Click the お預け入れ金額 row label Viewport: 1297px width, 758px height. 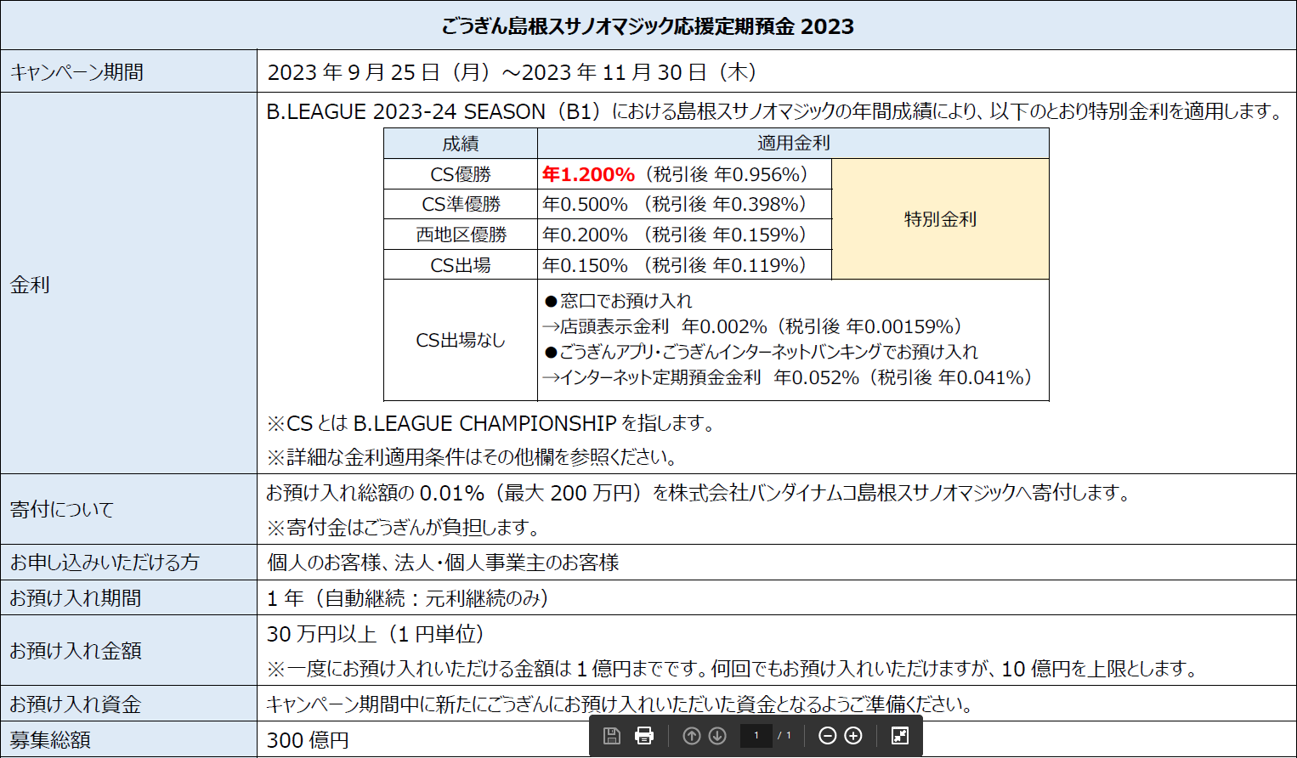76,651
